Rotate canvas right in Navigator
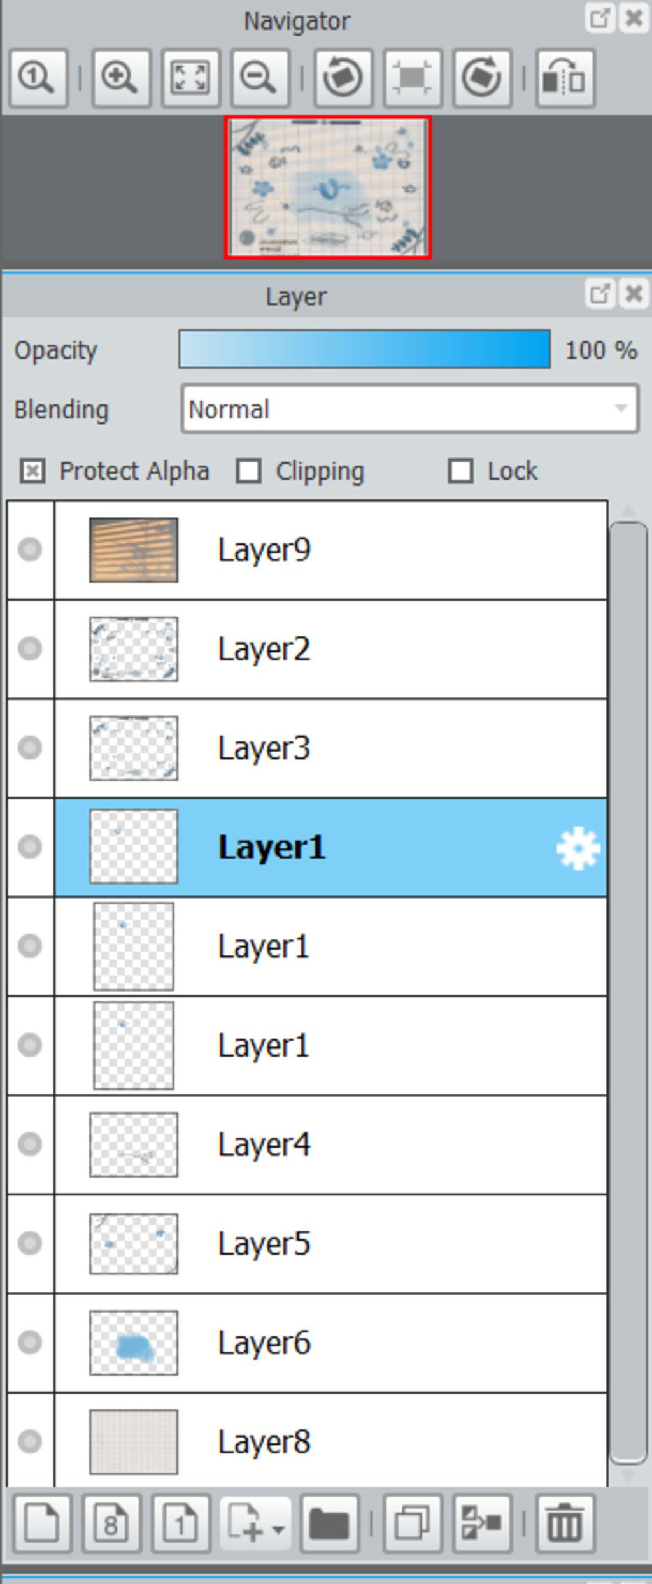652x1584 pixels. [482, 78]
